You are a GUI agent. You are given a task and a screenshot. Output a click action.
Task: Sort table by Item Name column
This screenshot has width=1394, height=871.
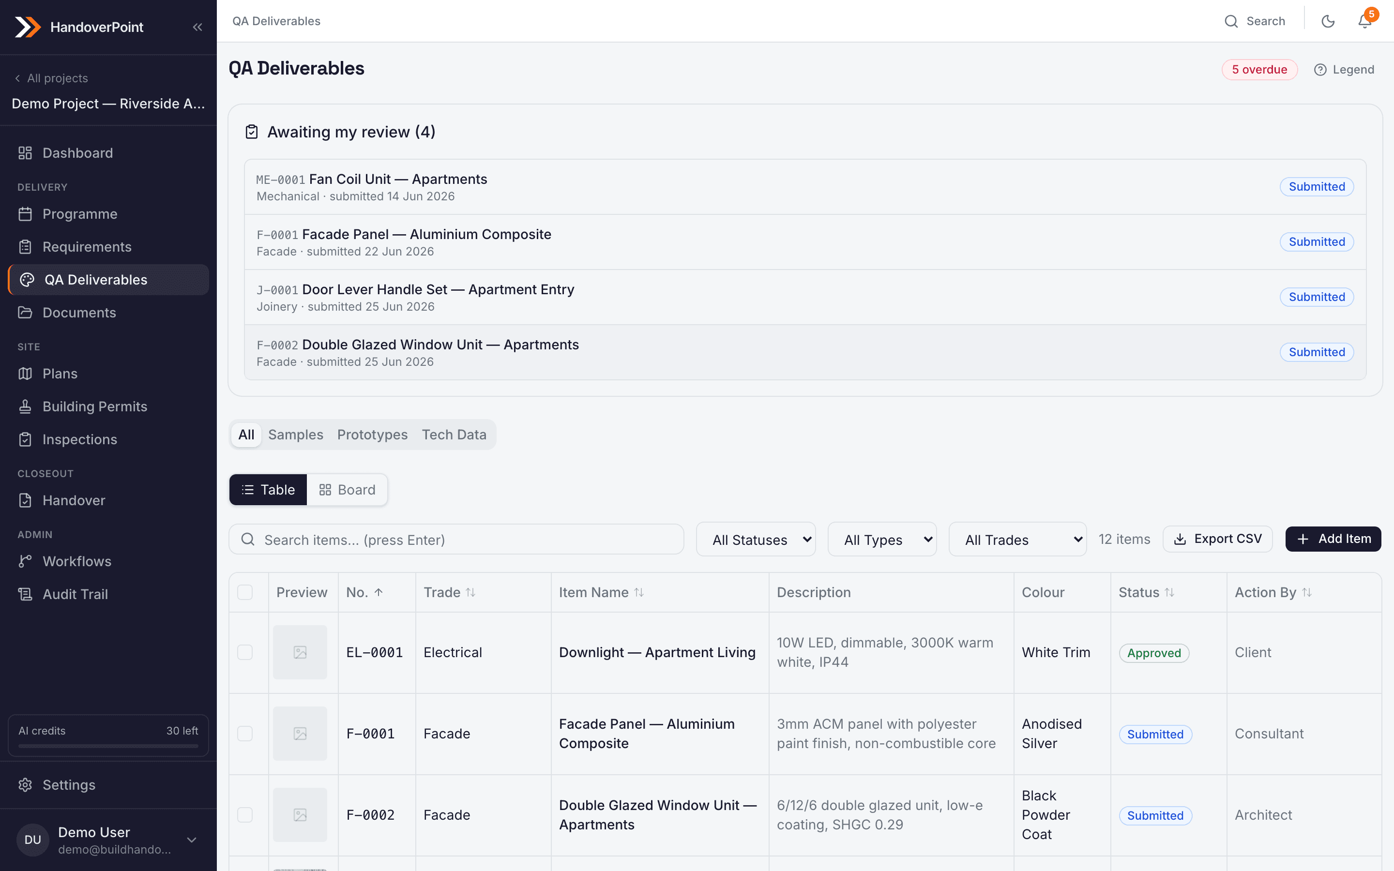point(639,592)
